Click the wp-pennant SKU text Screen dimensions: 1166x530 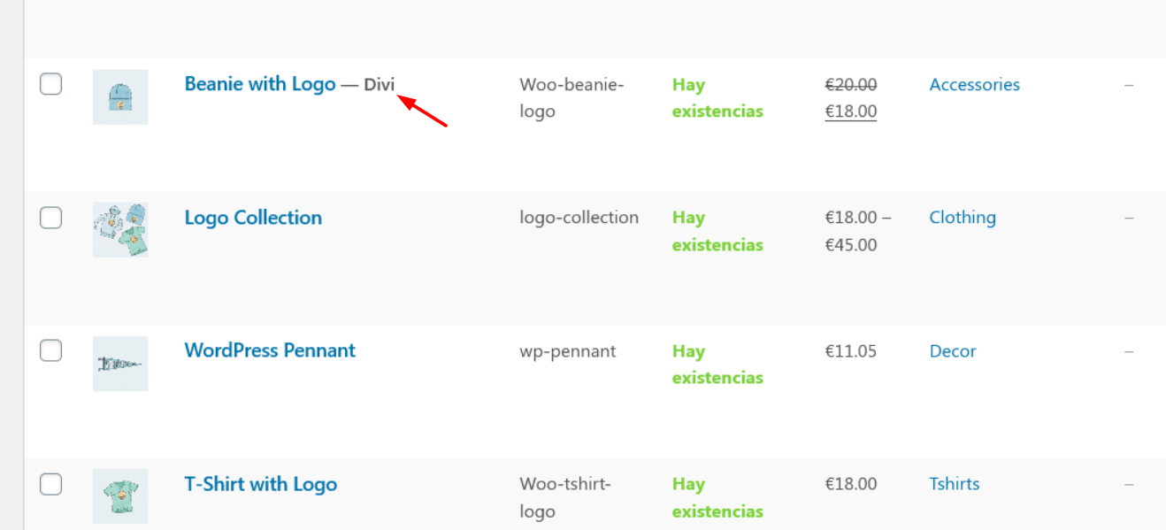pyautogui.click(x=568, y=351)
